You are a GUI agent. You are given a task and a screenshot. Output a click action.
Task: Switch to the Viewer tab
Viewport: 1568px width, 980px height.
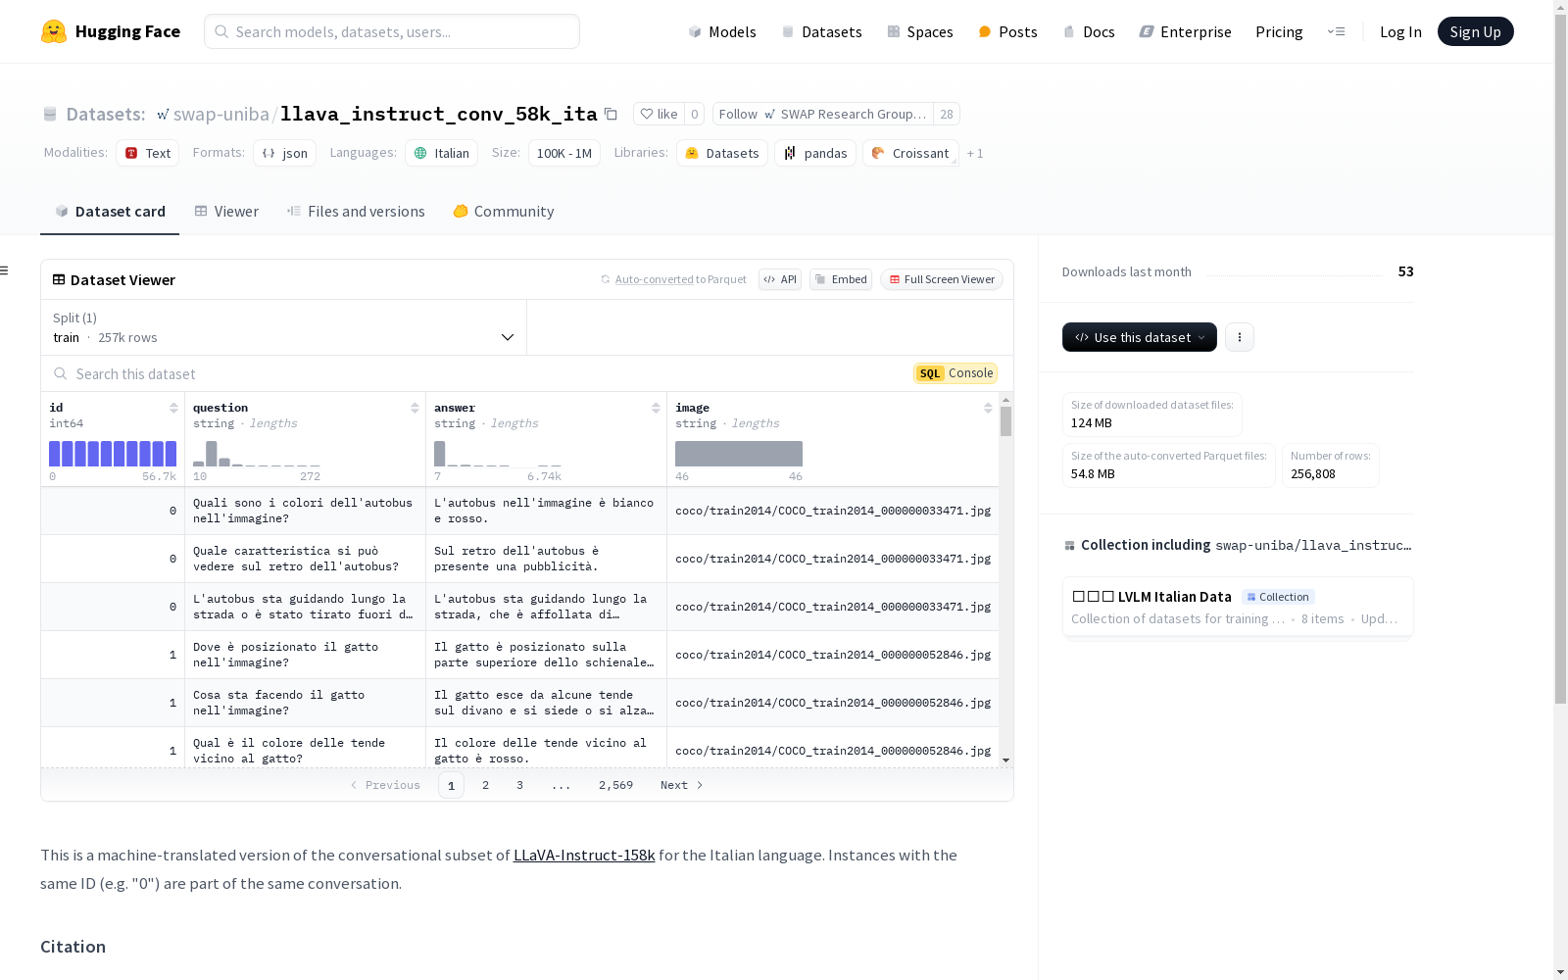pyautogui.click(x=226, y=212)
